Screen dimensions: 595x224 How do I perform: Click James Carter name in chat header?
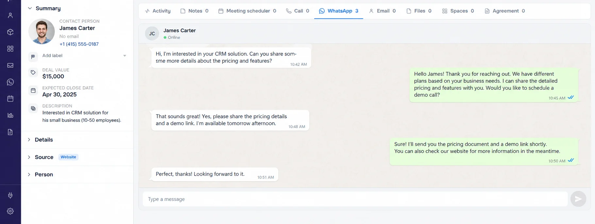click(x=179, y=30)
